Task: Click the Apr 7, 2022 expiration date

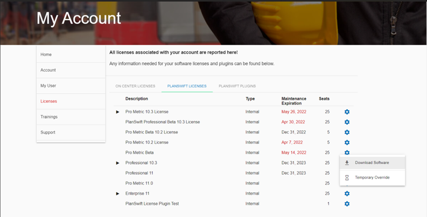Action: click(292, 142)
